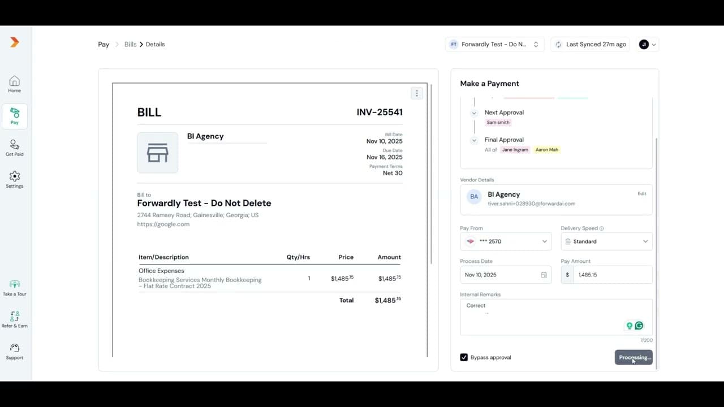Click the https://google.com link on bill
This screenshot has height=407, width=724.
click(163, 224)
